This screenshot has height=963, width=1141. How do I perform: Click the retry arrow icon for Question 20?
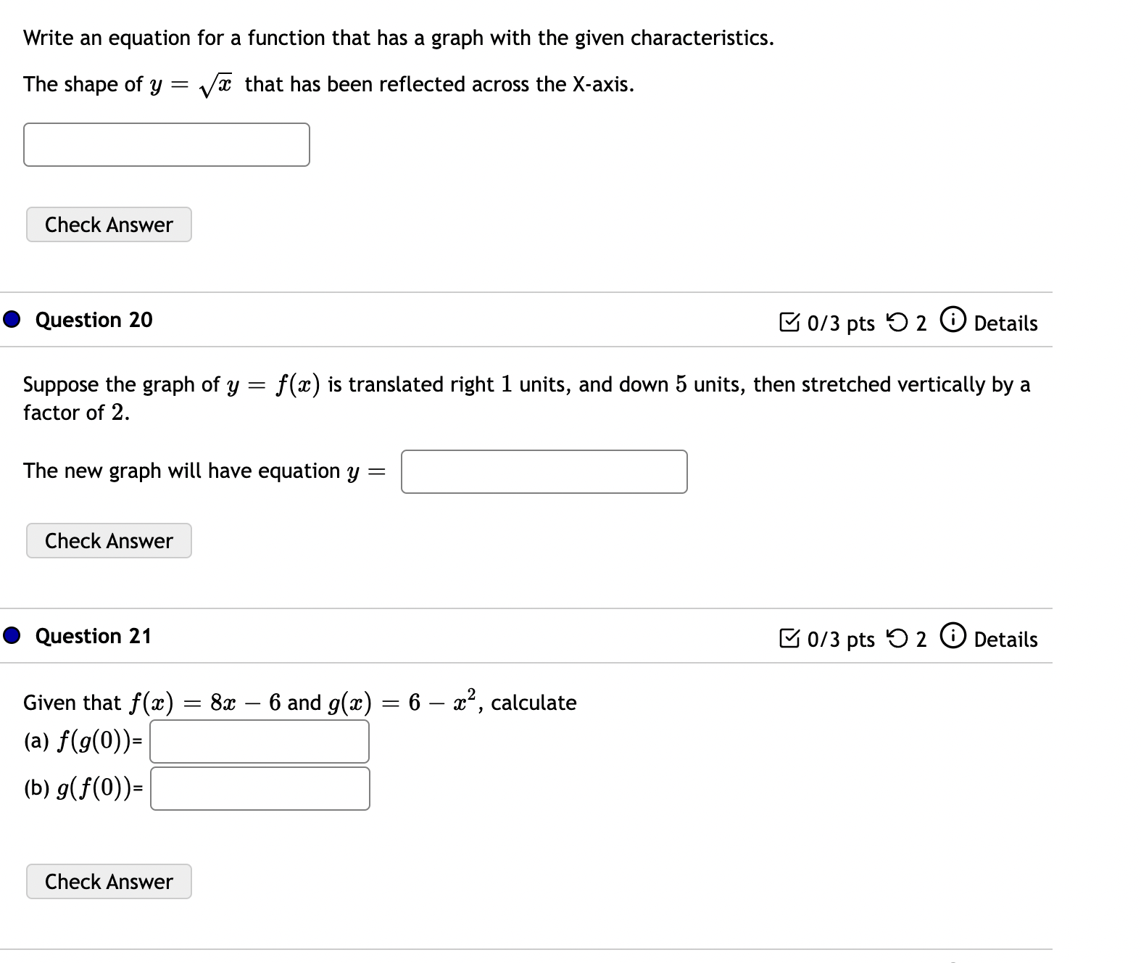[898, 322]
